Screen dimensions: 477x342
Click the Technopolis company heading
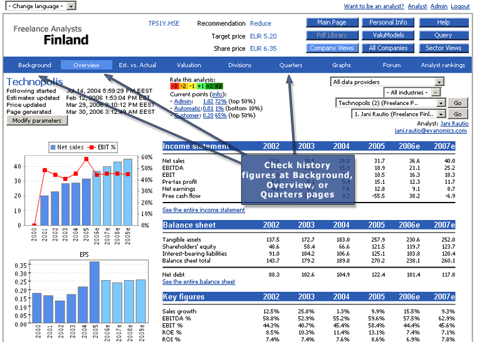34,82
